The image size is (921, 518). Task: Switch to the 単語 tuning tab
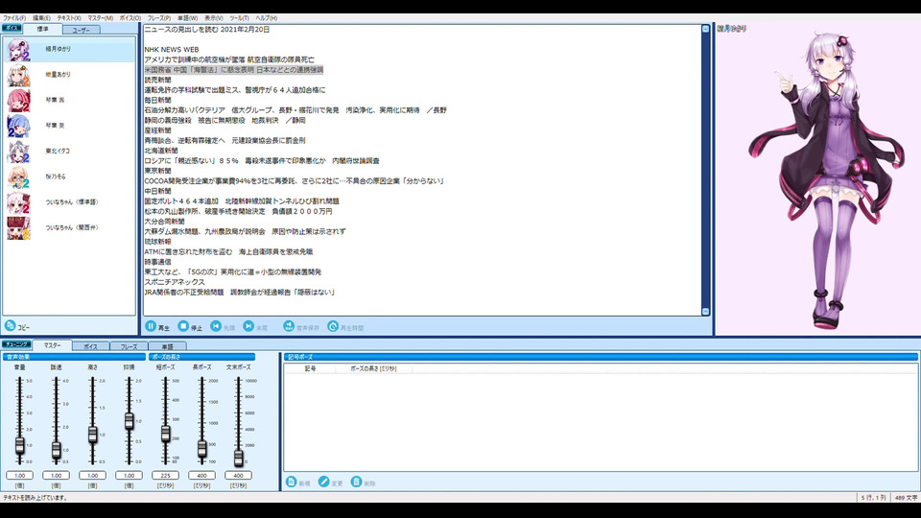[167, 346]
